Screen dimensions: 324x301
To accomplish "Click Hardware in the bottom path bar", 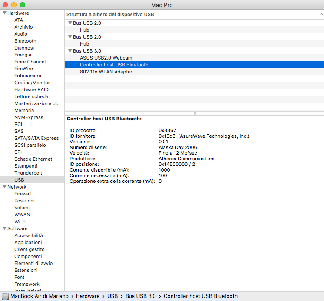I will (x=87, y=296).
